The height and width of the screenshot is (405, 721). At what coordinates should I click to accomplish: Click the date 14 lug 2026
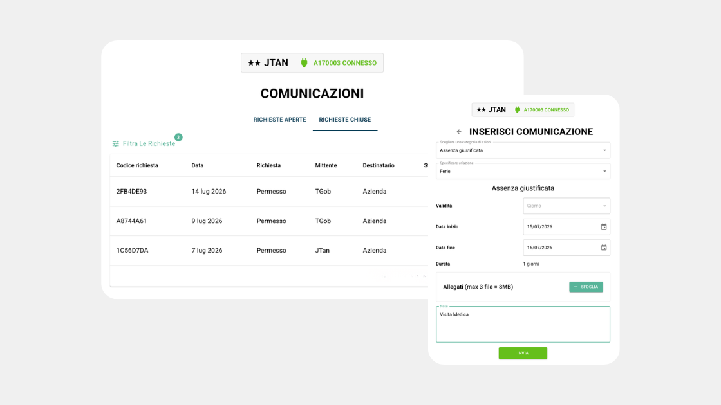point(209,192)
